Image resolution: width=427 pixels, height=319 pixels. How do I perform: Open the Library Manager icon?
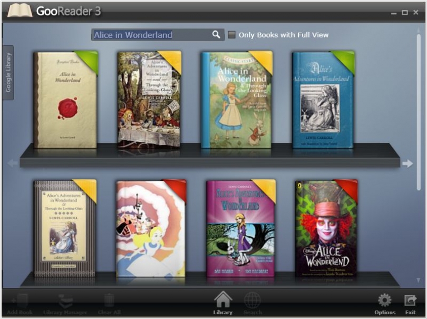pyautogui.click(x=65, y=302)
